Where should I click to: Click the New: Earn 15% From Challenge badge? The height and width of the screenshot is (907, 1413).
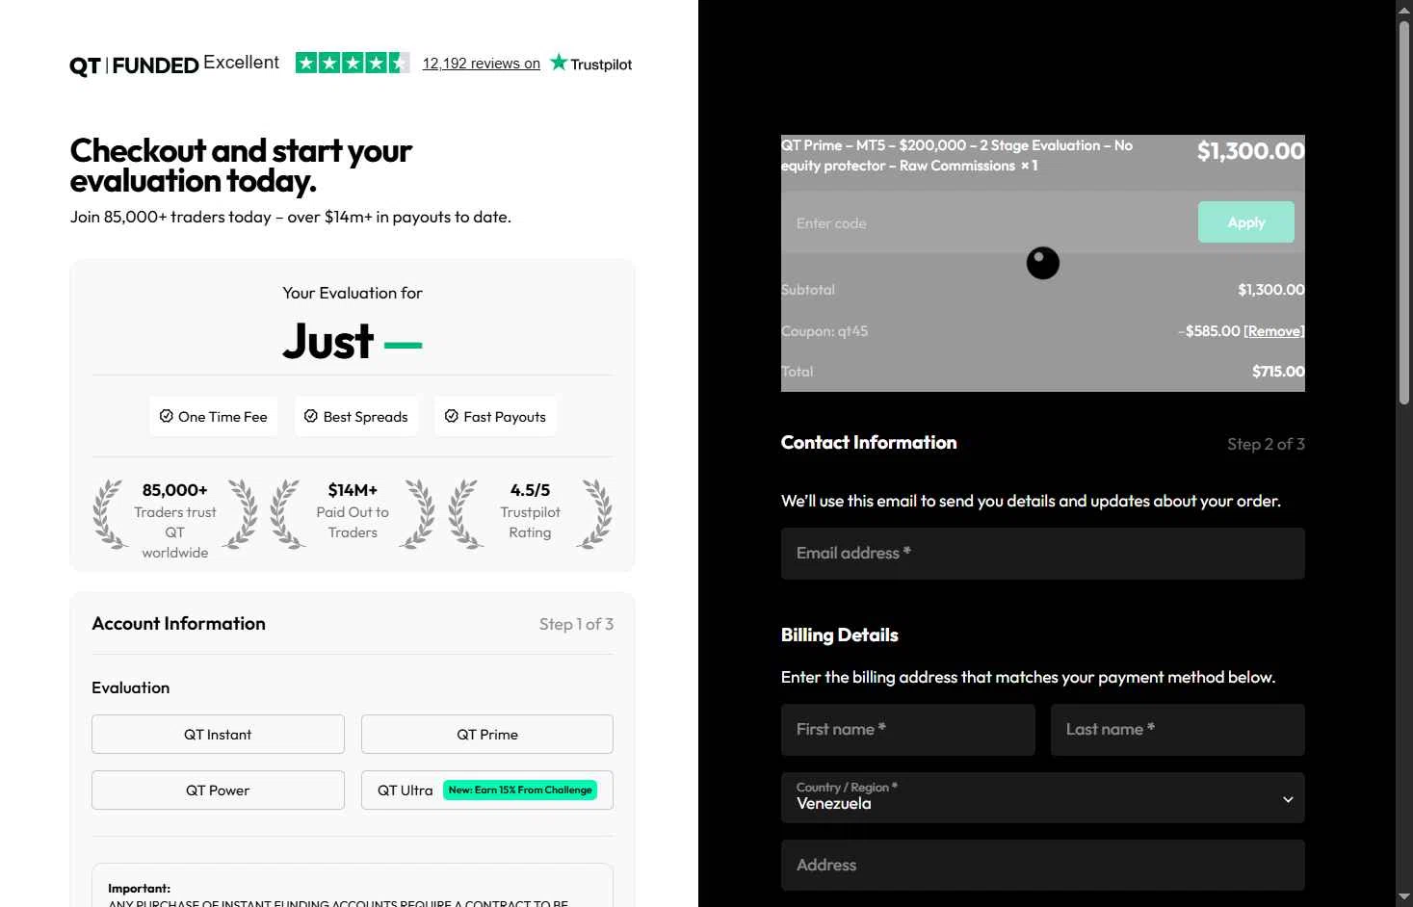(520, 790)
